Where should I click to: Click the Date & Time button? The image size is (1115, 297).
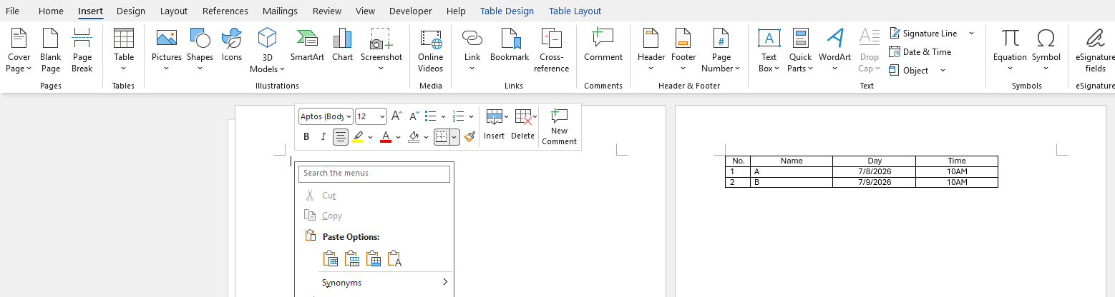920,51
